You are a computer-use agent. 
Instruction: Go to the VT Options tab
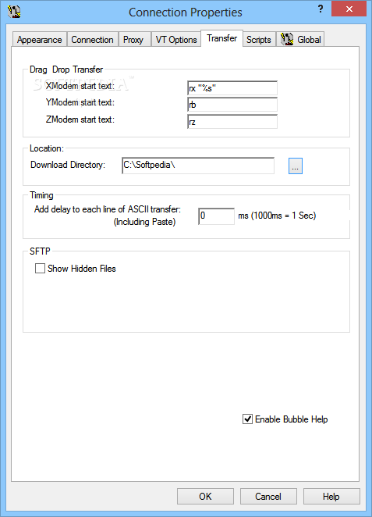(x=176, y=40)
